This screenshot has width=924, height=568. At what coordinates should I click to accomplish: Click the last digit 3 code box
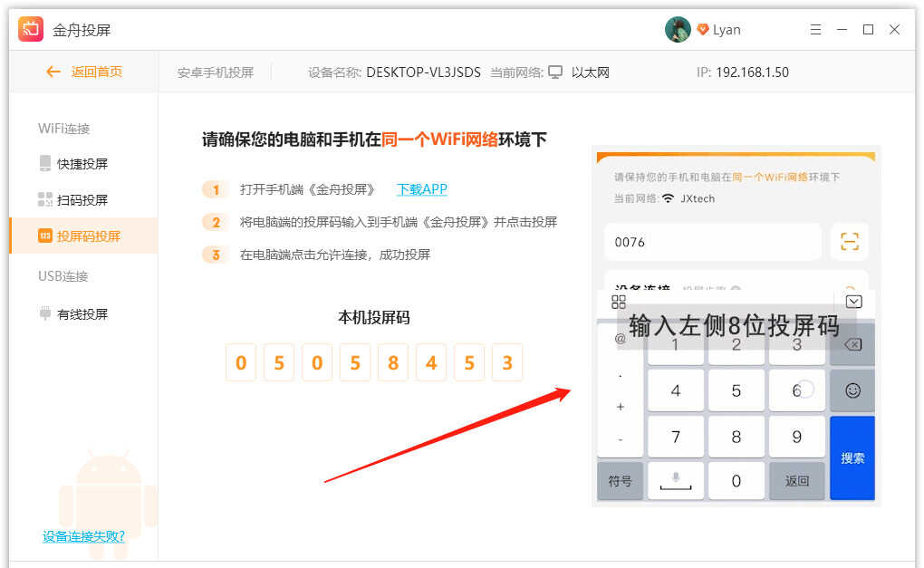507,363
